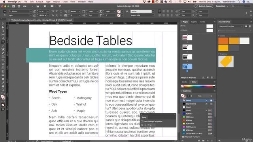Click the Strikethrough T button
Image resolution: width=253 pixels, height=142 pixels.
tap(61, 15)
